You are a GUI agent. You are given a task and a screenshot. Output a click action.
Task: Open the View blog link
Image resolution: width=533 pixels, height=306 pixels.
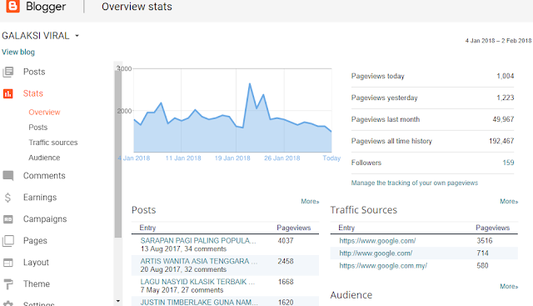point(18,52)
